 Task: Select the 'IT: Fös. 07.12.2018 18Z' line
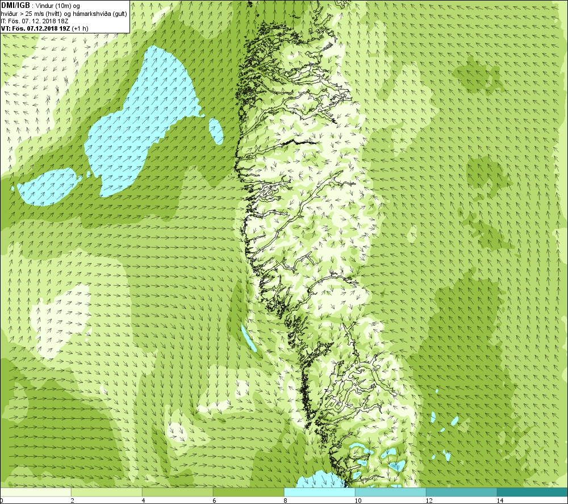pyautogui.click(x=35, y=21)
